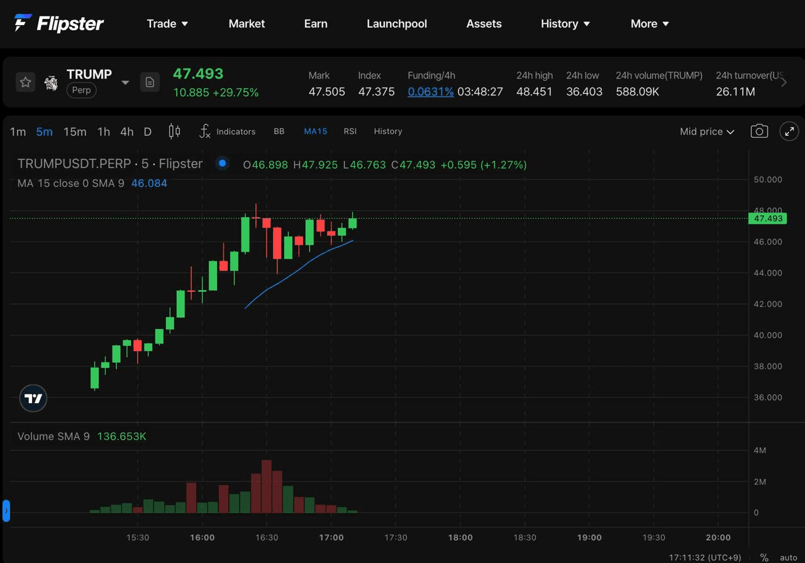805x563 pixels.
Task: Select the 4h timeframe
Action: click(127, 131)
